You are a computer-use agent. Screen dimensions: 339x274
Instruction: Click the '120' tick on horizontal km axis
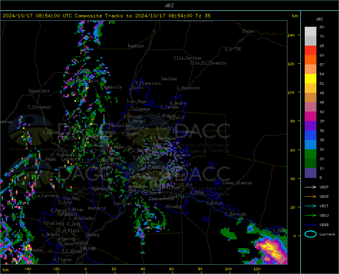click(x=257, y=269)
